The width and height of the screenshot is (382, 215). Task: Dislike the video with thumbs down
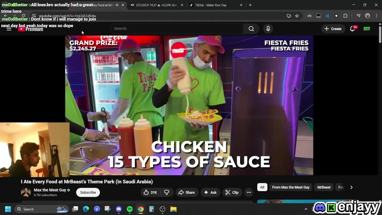tap(167, 192)
